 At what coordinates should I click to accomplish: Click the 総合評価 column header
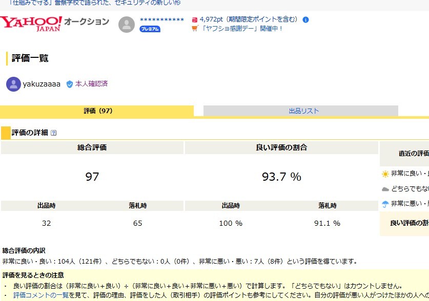pos(92,148)
